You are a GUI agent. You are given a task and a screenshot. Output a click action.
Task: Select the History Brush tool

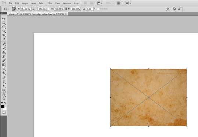[4, 56]
